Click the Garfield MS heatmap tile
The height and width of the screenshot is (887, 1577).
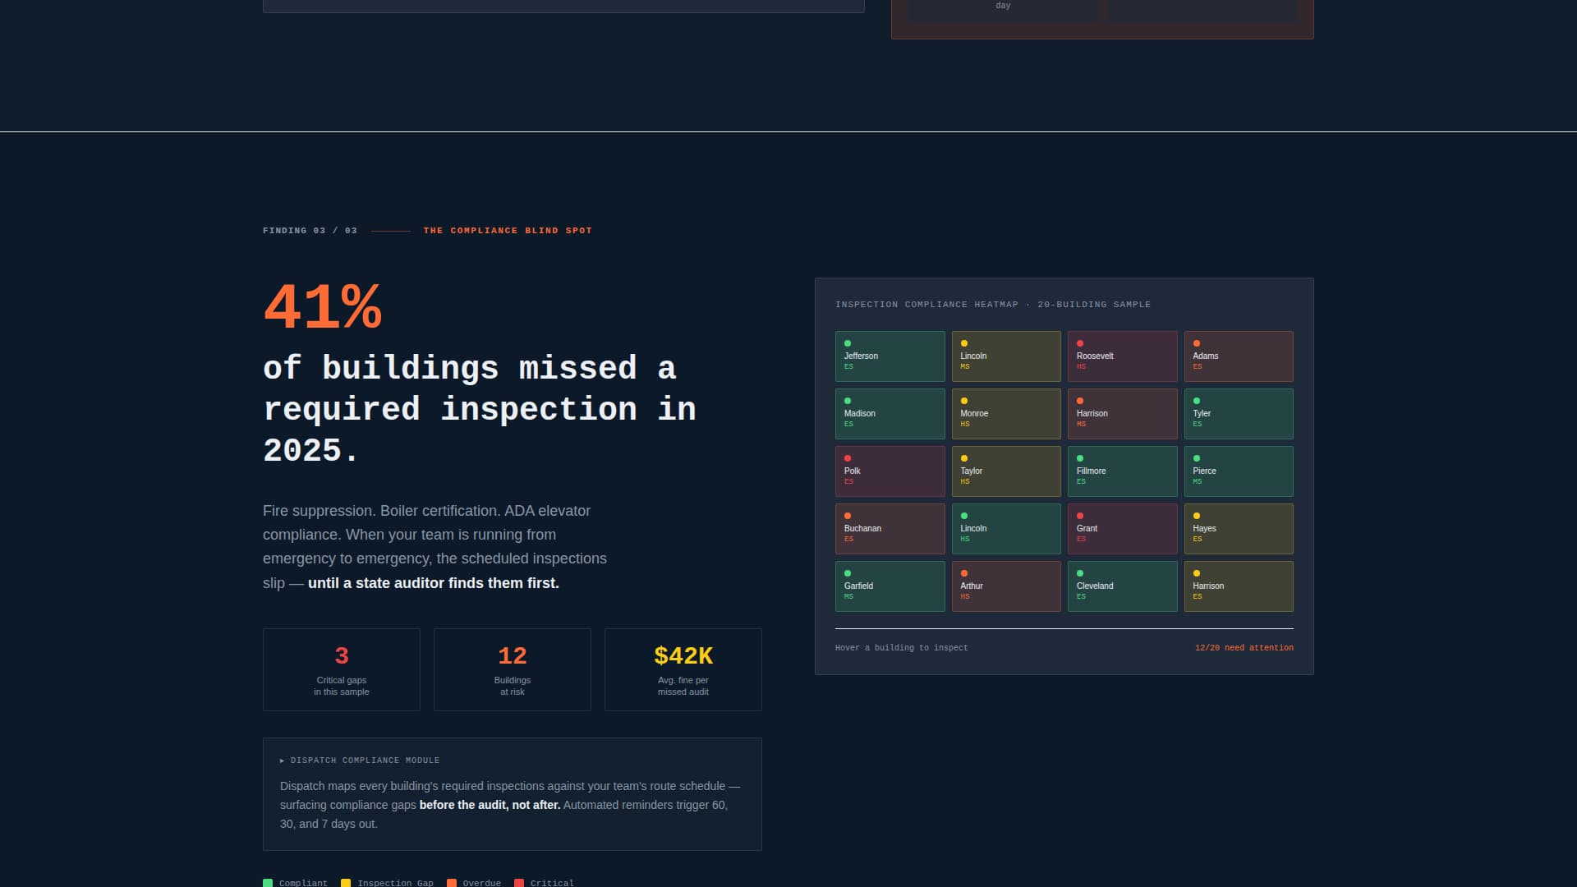point(890,586)
